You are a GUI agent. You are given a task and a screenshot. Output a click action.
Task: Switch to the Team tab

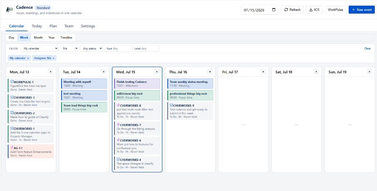69,26
